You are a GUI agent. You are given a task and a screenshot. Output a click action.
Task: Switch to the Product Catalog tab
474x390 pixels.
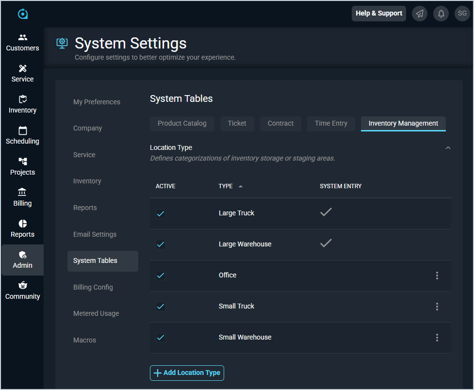pos(182,124)
